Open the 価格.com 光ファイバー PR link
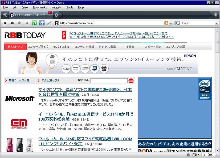This screenshot has height=158, width=220. 121,37
